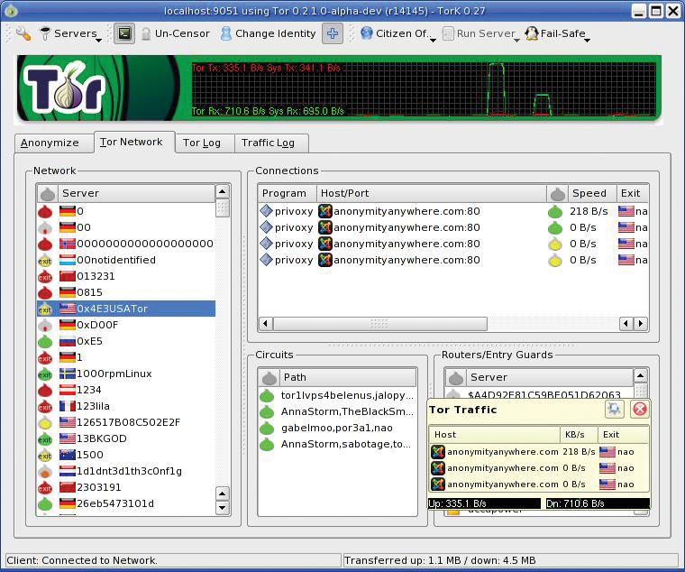Screen dimensions: 685x572
Task: Click the green onion in 218 B/s connection row
Action: tap(555, 212)
